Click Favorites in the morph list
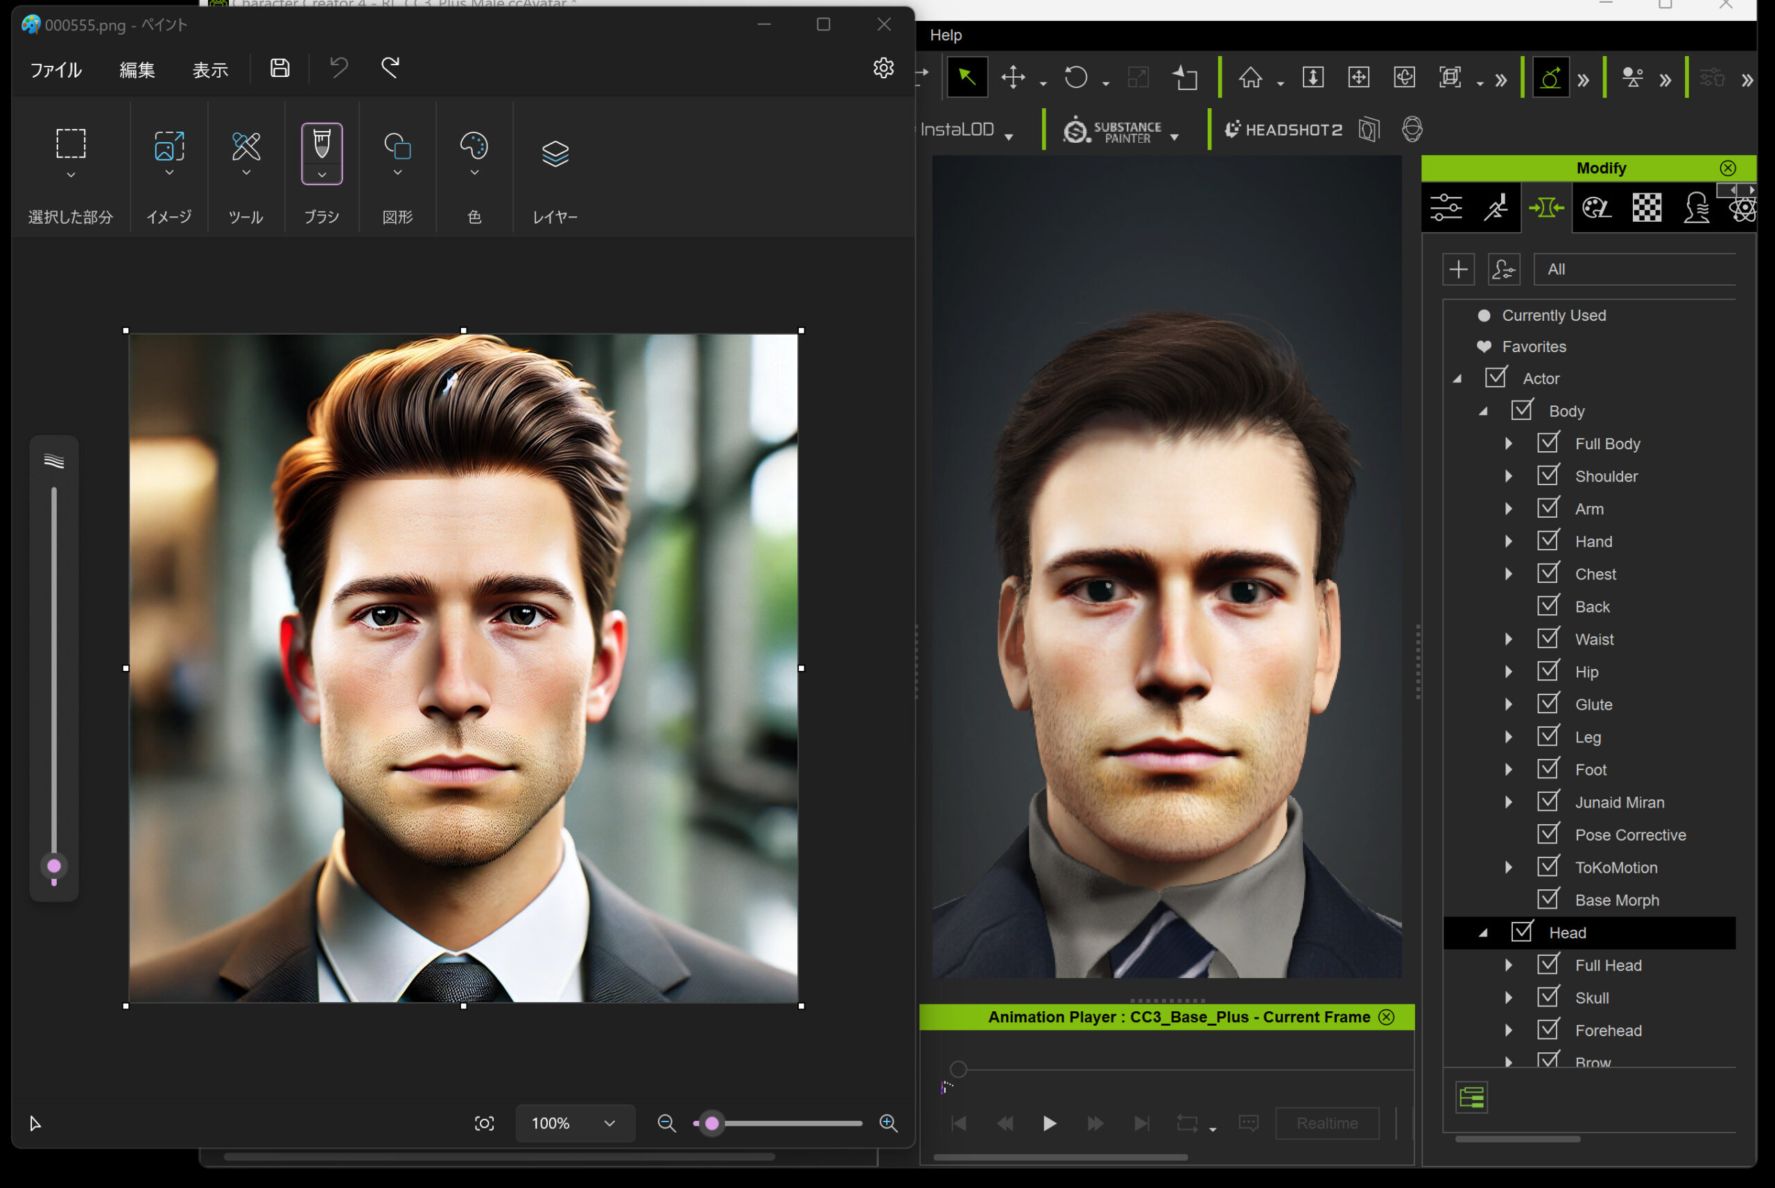This screenshot has height=1188, width=1775. [x=1533, y=347]
